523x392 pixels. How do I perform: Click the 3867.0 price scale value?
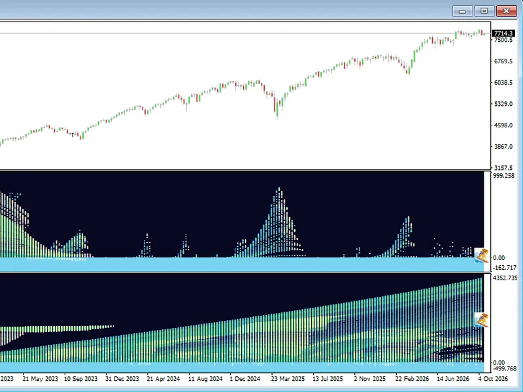coord(503,146)
